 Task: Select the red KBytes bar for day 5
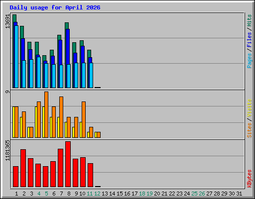(x=45, y=177)
